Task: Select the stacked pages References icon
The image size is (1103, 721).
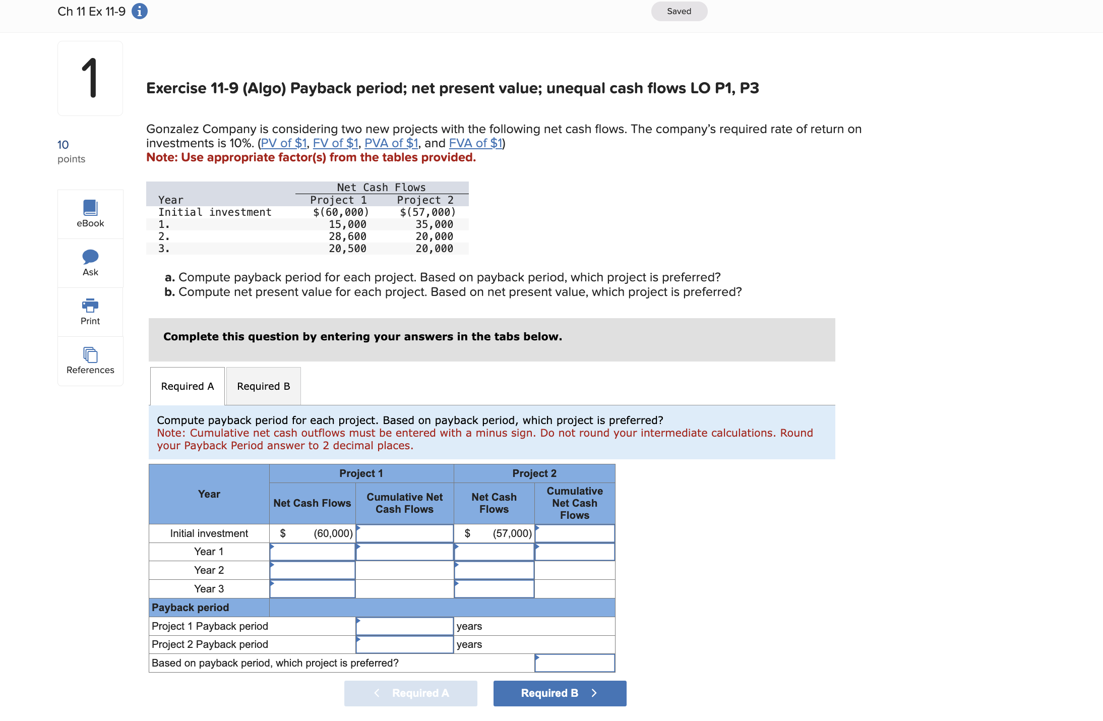Action: tap(90, 354)
